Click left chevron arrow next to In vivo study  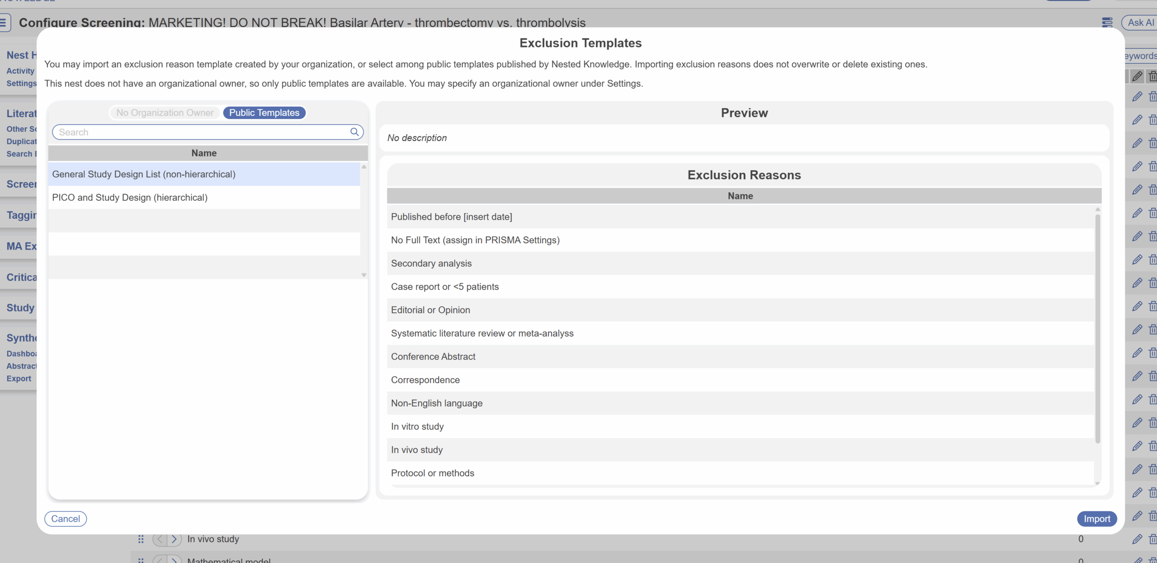160,539
